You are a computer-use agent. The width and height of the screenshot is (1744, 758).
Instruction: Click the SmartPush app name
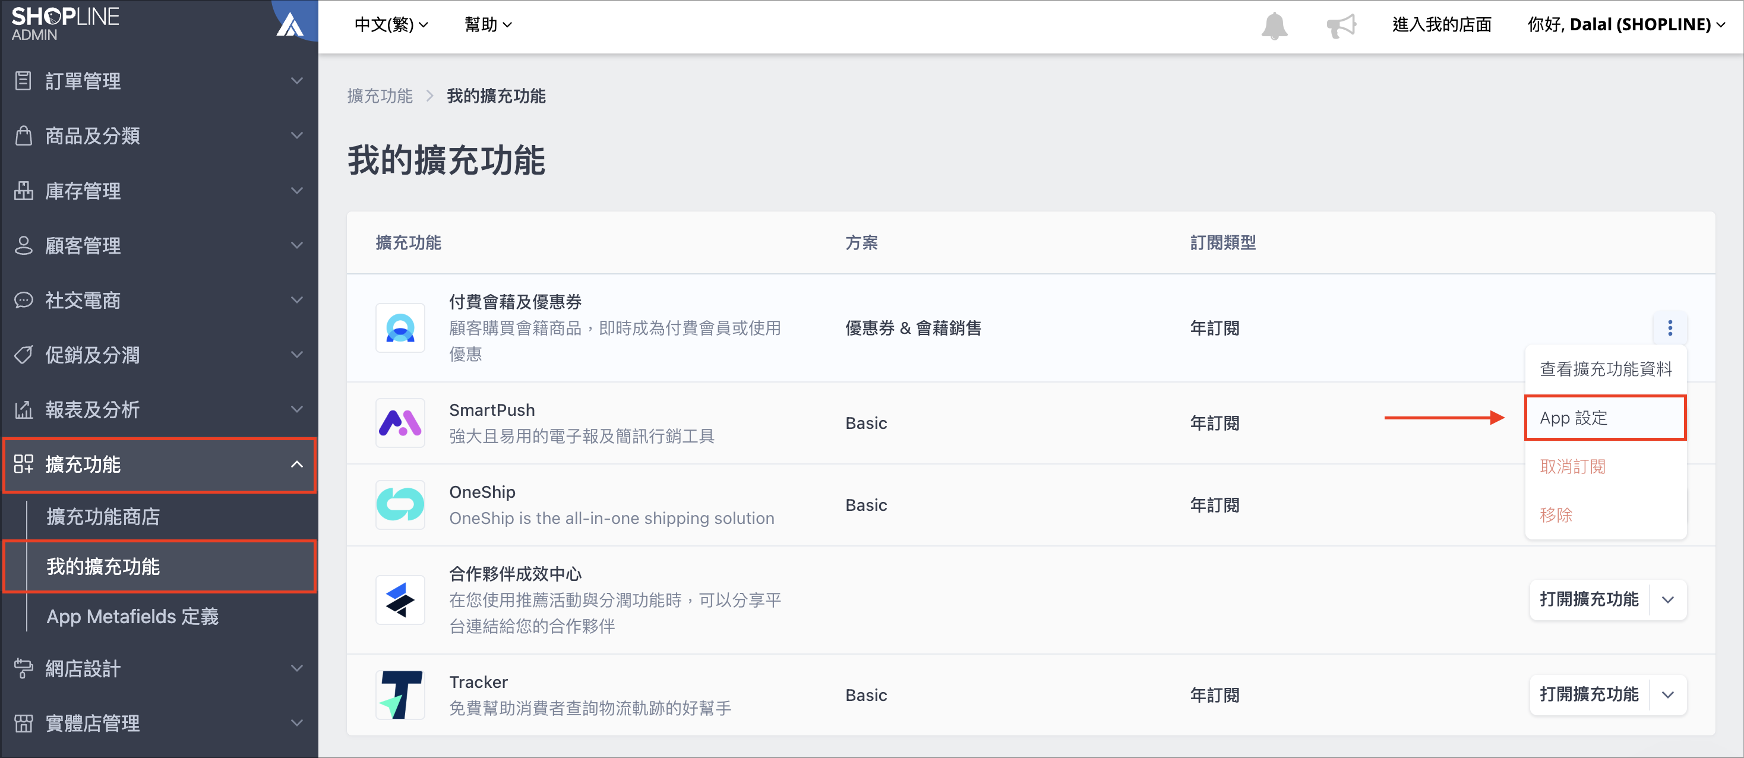click(491, 409)
